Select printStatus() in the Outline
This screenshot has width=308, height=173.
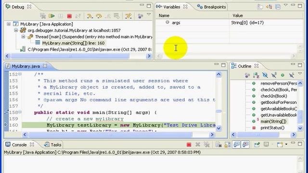point(272,128)
